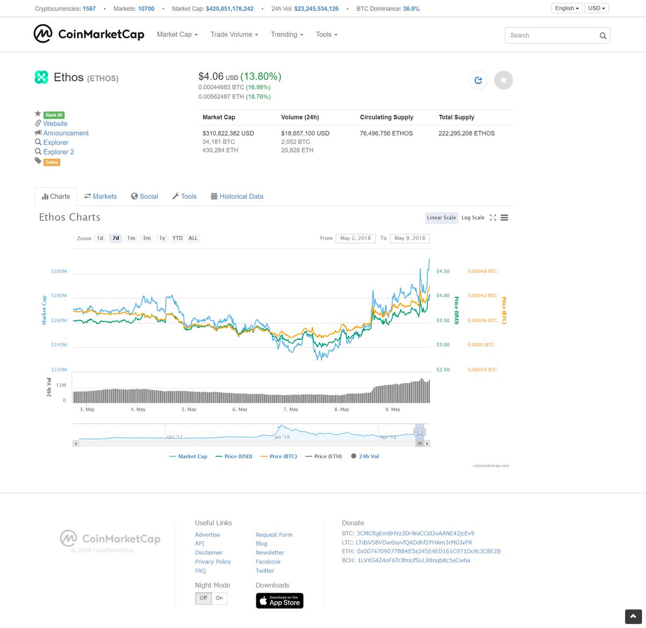Turn Night Mode Off

(203, 598)
